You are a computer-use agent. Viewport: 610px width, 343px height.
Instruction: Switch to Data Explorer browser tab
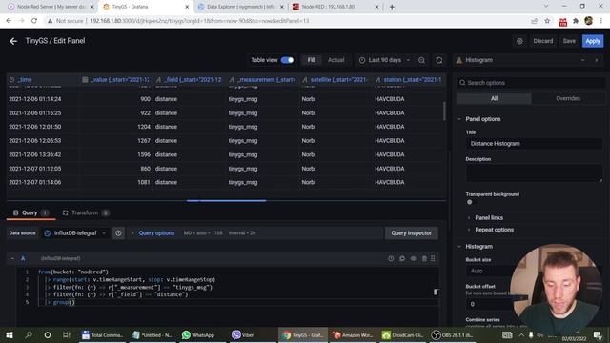(x=240, y=7)
